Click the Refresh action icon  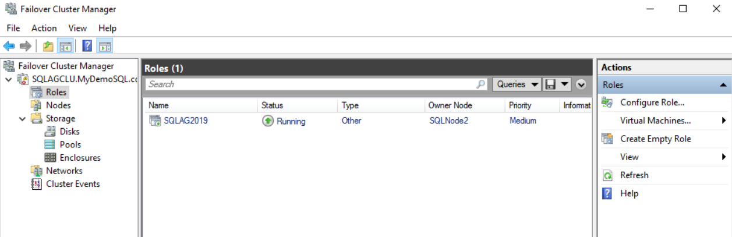(607, 175)
